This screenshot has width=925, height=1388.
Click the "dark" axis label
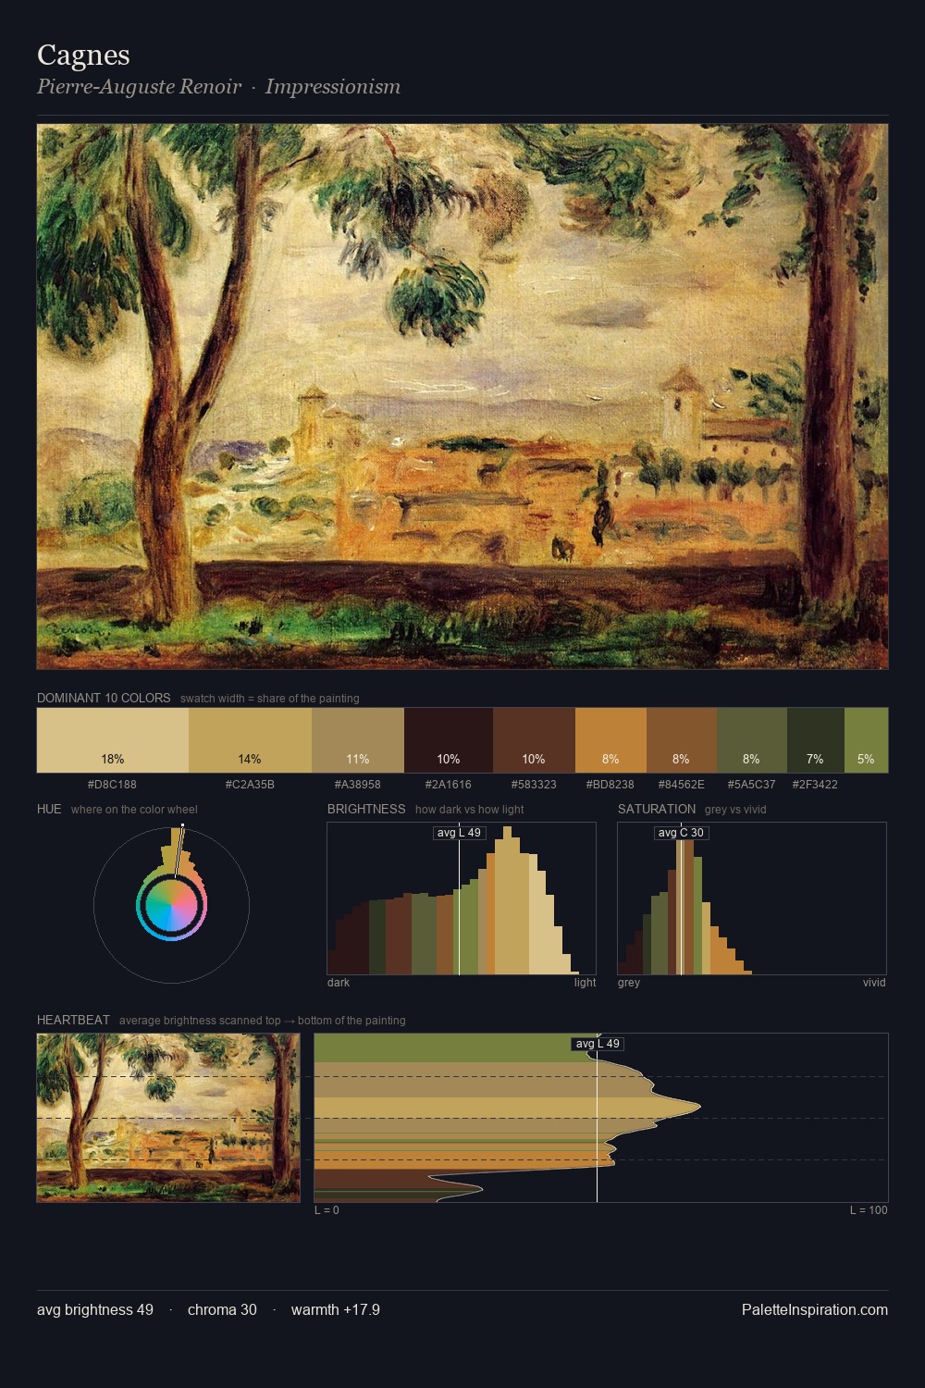339,983
